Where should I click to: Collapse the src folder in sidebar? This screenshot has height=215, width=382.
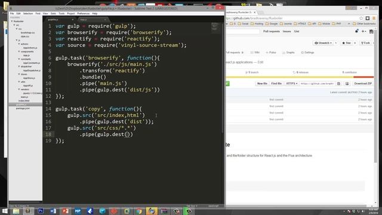[x=14, y=25]
